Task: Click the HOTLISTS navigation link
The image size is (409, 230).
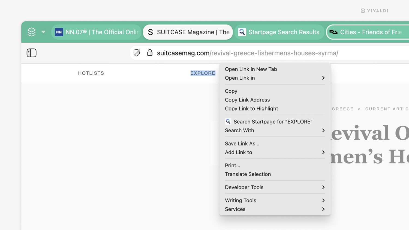Action: [91, 73]
